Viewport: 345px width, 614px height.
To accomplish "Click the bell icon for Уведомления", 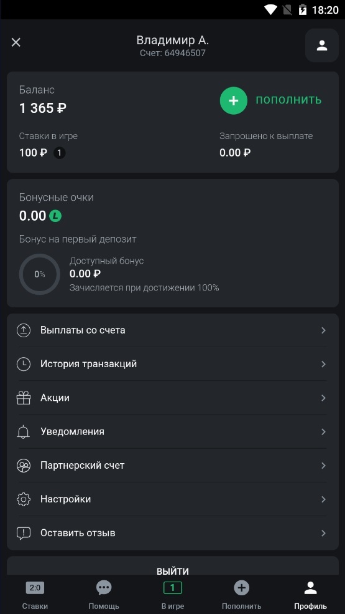I will pyautogui.click(x=24, y=432).
